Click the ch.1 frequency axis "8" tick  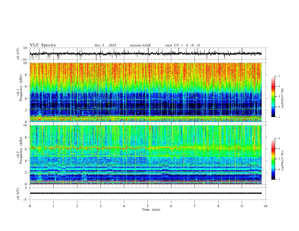tap(26, 75)
